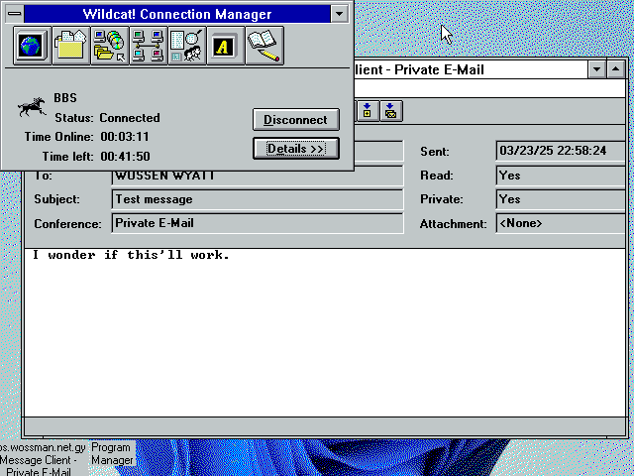This screenshot has height=476, width=634.
Task: Click the single-item download toolbar icon
Action: point(368,111)
